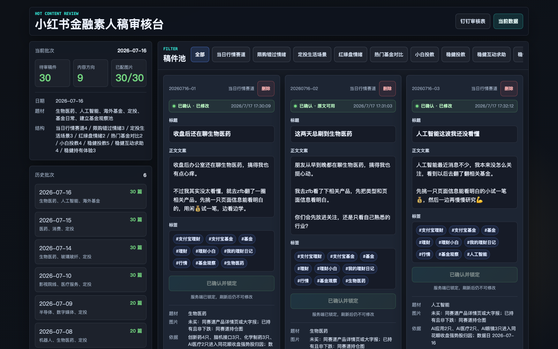
Task: Open history batch 2026-07-16
Action: pos(91,196)
